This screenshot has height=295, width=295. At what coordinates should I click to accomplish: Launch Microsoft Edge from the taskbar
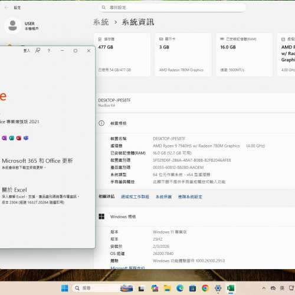(x=180, y=288)
